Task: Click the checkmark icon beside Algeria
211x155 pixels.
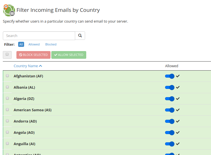Action: 178,99
